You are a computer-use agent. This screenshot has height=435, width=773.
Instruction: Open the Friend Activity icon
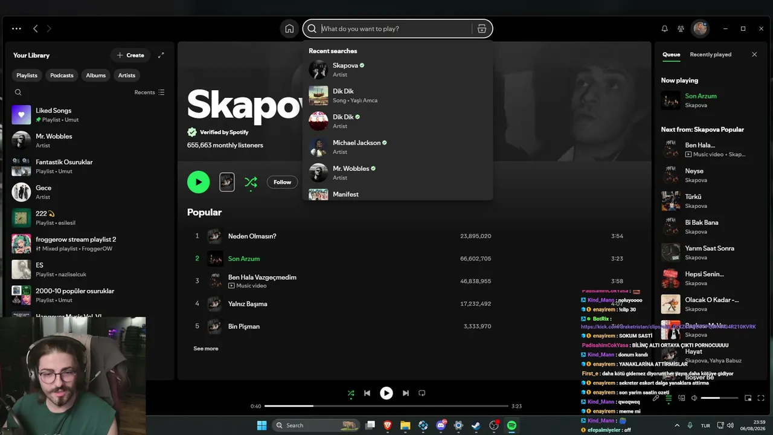[x=681, y=28]
